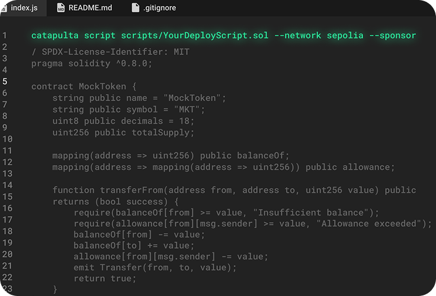
Task: Click the .gitignore file icon
Action: point(135,8)
